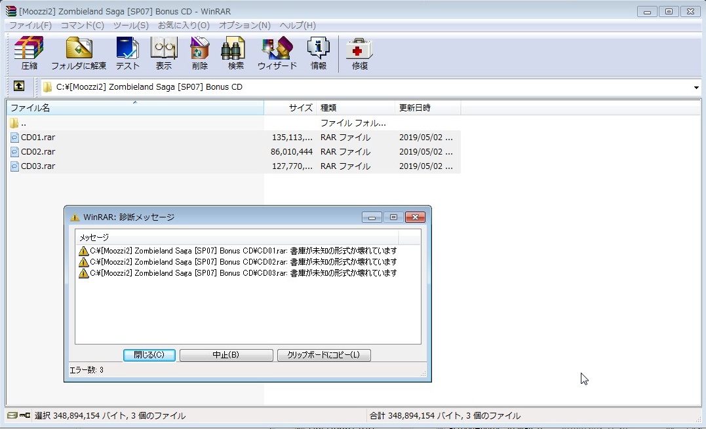Click the date cell of CD03.rar
Image resolution: width=706 pixels, height=429 pixels.
pos(426,166)
